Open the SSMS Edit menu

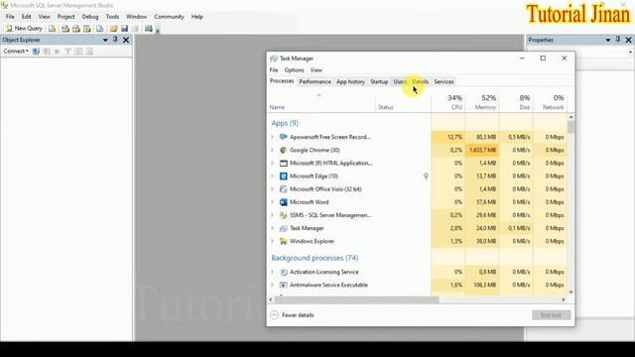click(x=27, y=17)
